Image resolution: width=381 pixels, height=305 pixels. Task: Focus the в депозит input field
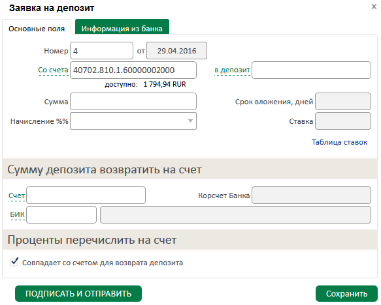point(311,70)
